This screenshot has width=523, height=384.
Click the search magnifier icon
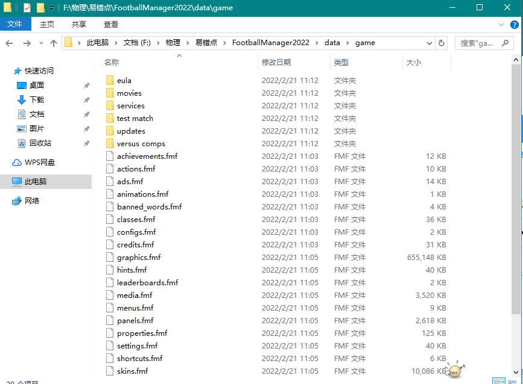(x=505, y=43)
